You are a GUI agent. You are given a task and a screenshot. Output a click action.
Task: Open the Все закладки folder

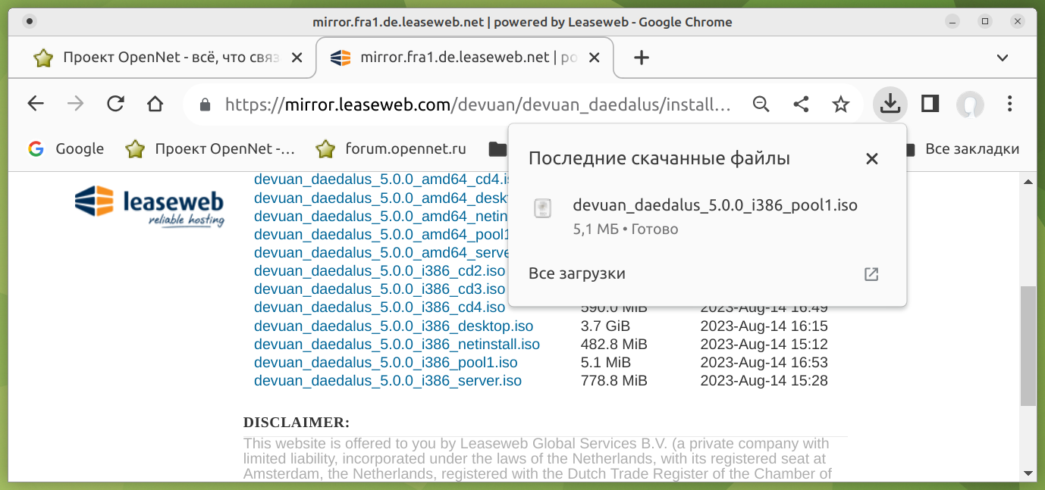tap(963, 148)
